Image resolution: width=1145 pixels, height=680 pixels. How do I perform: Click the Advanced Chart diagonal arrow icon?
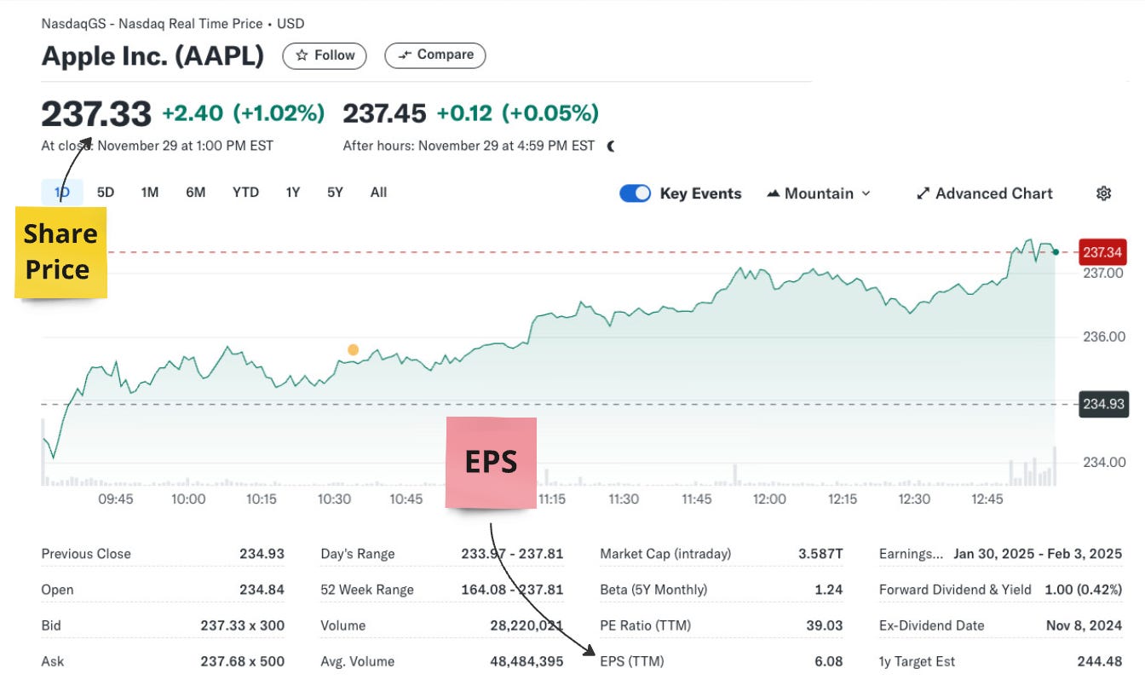pos(923,193)
